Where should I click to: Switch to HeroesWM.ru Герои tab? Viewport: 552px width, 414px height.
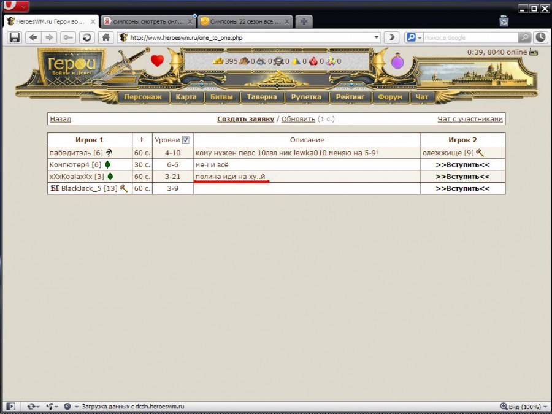[x=50, y=21]
